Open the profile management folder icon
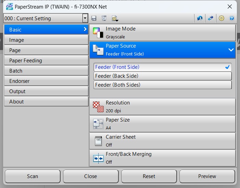The image size is (240, 188). (115, 18)
